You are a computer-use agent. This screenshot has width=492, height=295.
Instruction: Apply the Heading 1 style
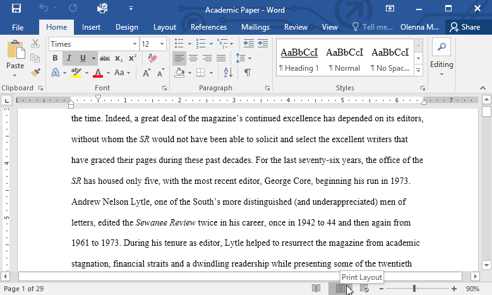(299, 58)
